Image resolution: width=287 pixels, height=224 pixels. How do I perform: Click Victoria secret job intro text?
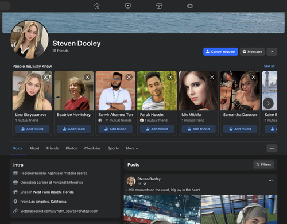53,173
